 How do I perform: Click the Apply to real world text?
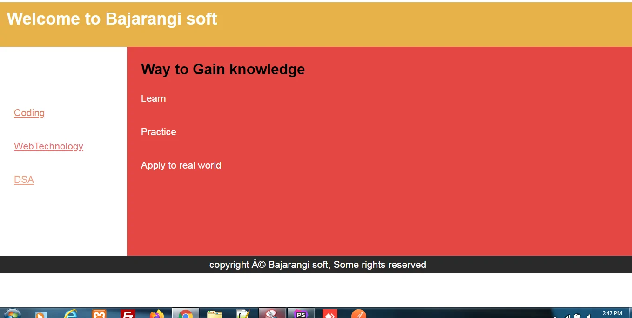click(181, 165)
